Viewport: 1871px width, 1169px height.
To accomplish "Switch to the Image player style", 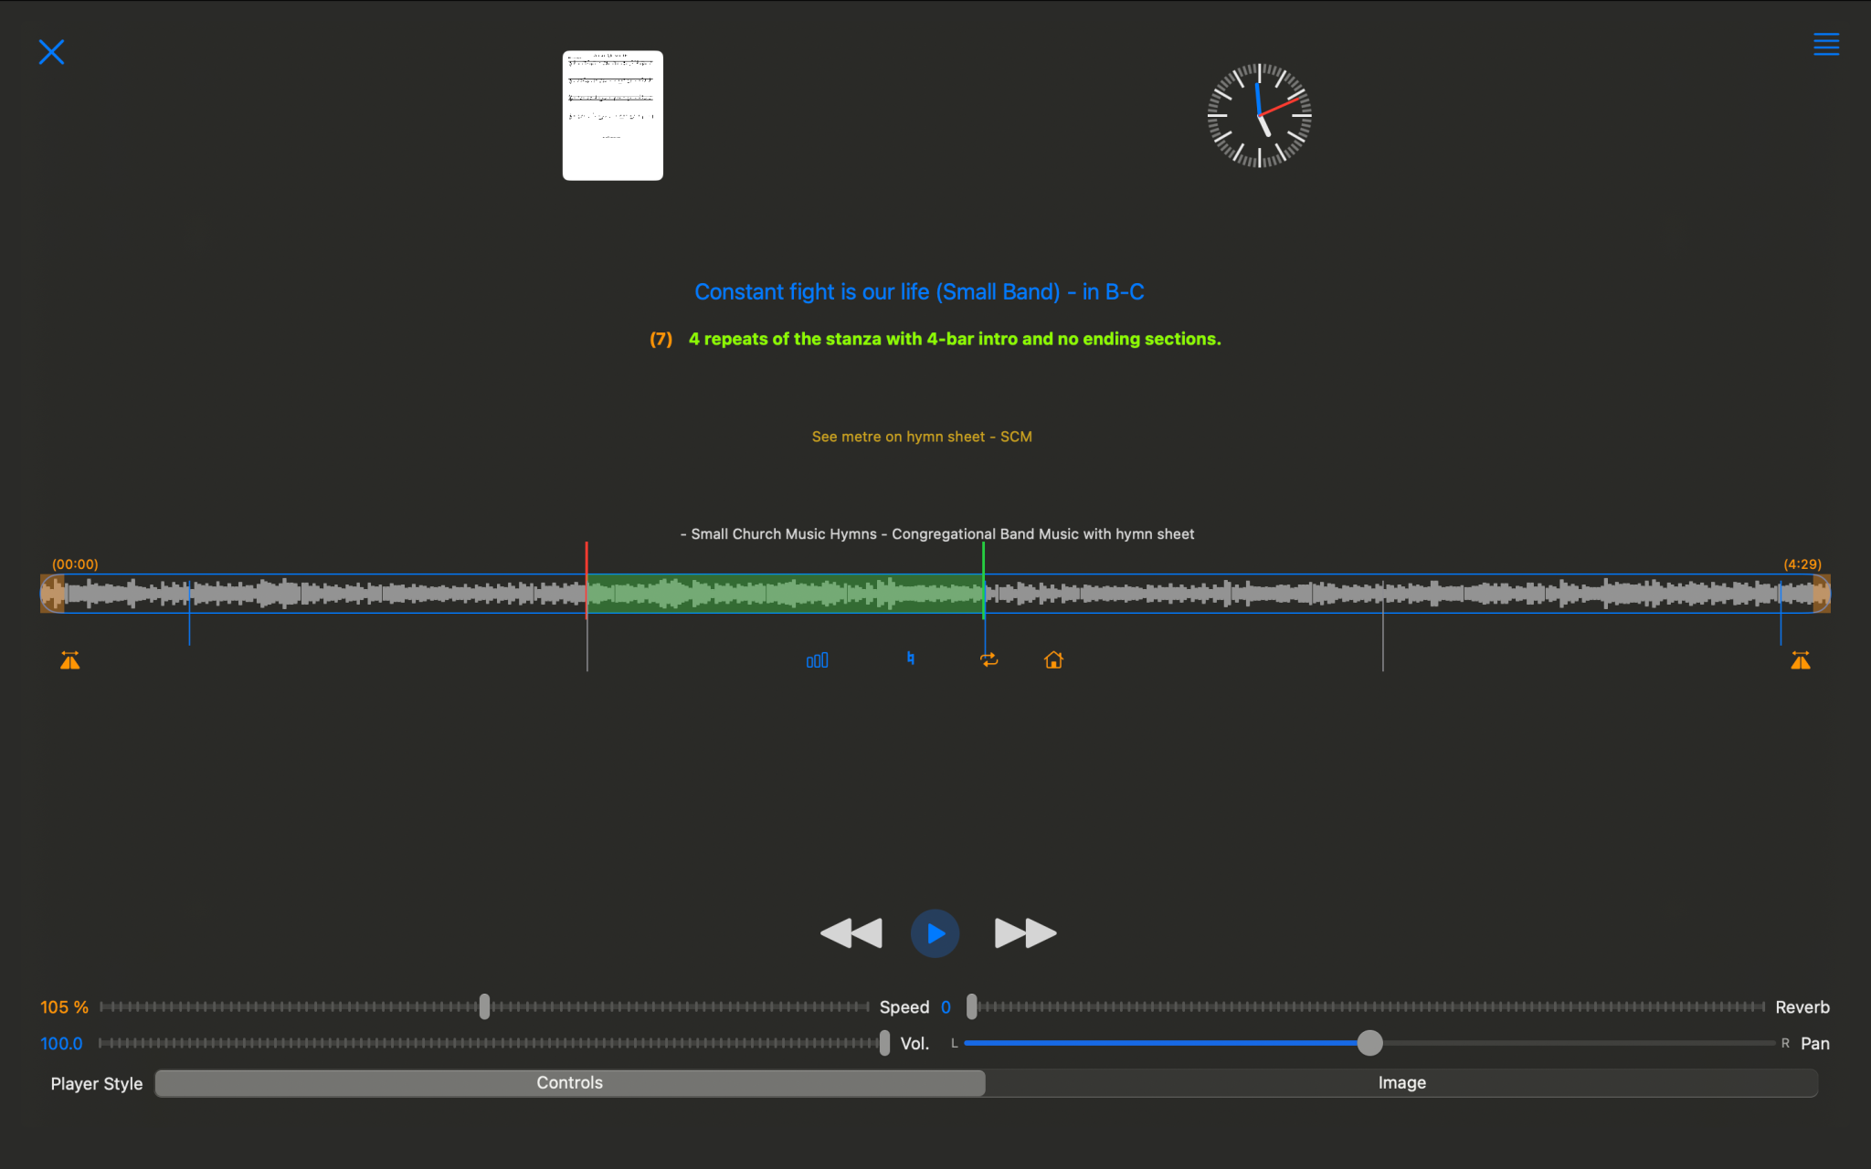I will pos(1401,1083).
